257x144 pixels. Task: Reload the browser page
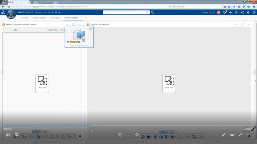170,7
